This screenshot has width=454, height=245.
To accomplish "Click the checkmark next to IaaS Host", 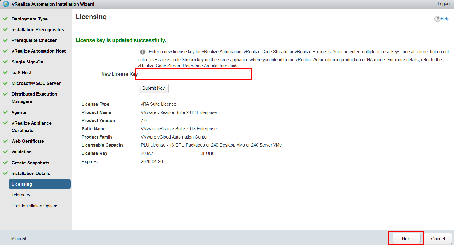I will click(5, 72).
